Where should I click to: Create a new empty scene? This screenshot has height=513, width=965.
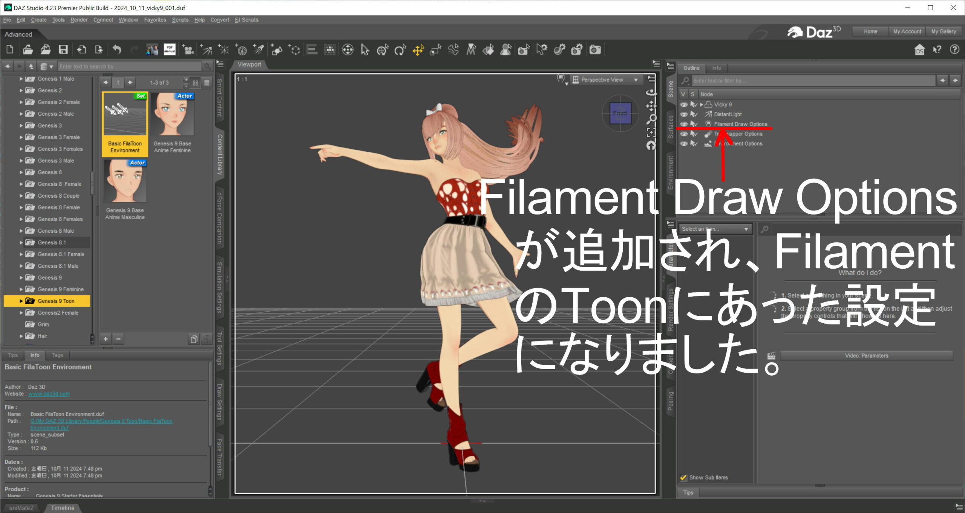tap(10, 50)
